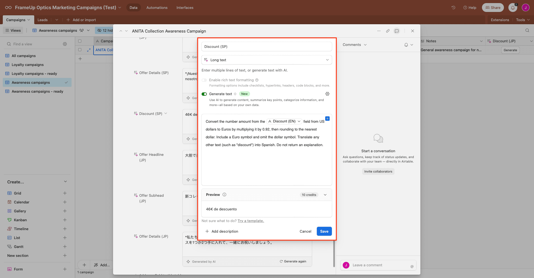Save the field configuration
The image size is (534, 278).
pos(324,231)
